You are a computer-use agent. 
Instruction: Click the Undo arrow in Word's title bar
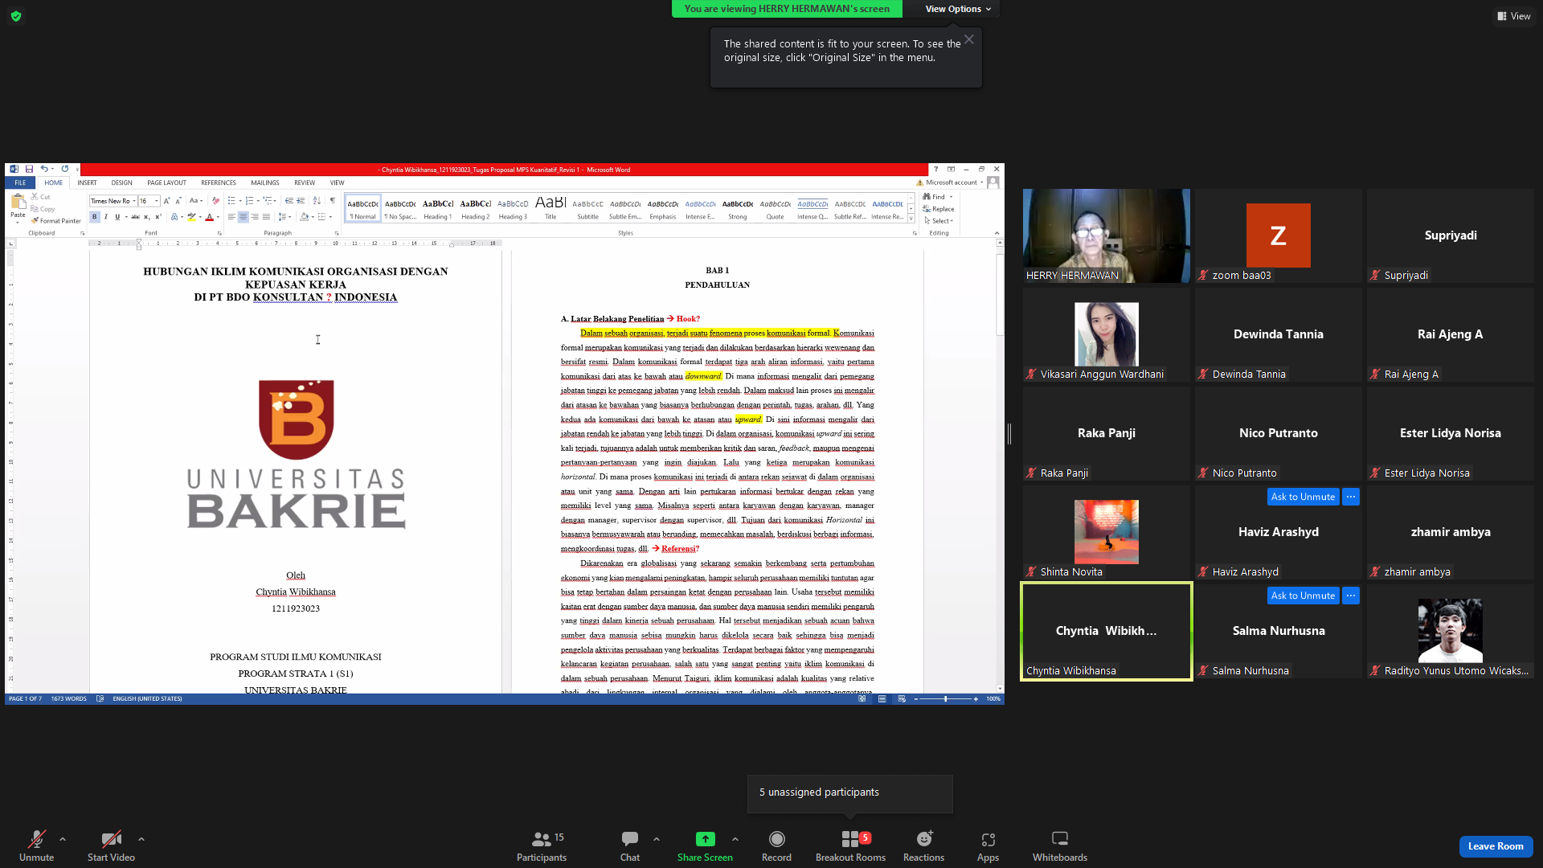pos(44,170)
